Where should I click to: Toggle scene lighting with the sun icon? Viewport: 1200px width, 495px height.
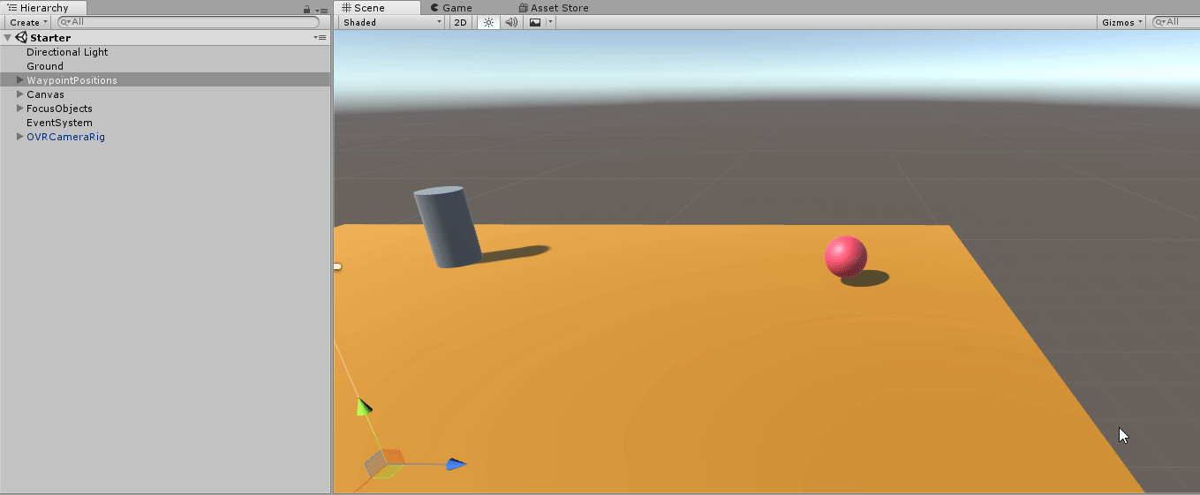click(x=488, y=22)
